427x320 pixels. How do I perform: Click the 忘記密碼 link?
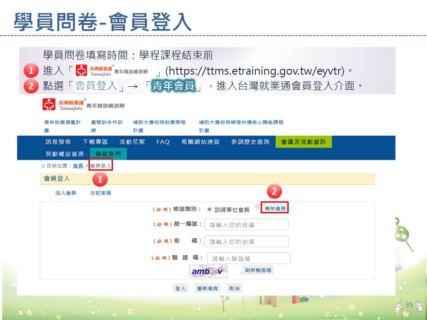(101, 193)
